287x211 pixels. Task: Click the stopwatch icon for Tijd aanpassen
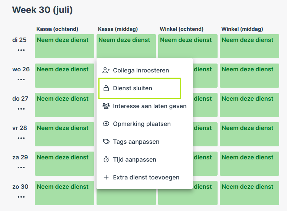coord(106,159)
